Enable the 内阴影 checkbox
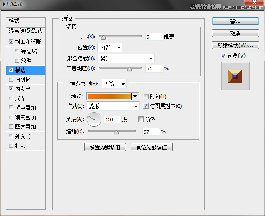 pyautogui.click(x=11, y=79)
